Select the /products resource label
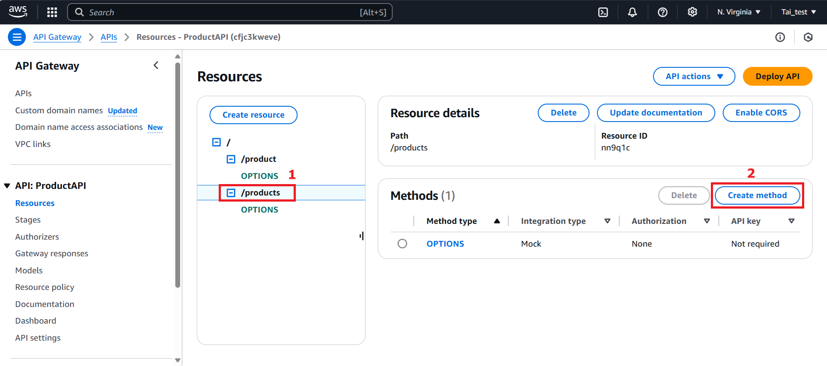 point(260,193)
